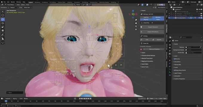203x107 pixels.
Task: Open the Global transform orientation dropdown
Action: [x=78, y=5]
